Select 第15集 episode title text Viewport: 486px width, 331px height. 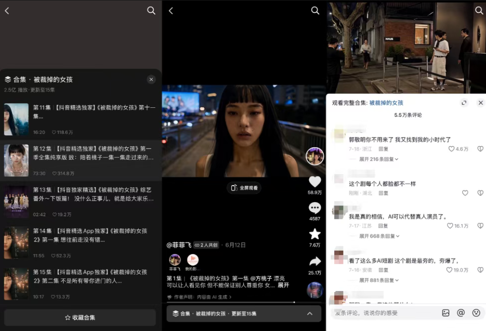pos(90,277)
